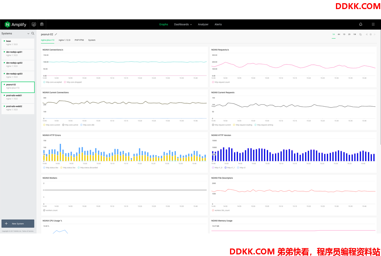
Task: Toggle http.v1_1 legend series
Action: pos(230,168)
